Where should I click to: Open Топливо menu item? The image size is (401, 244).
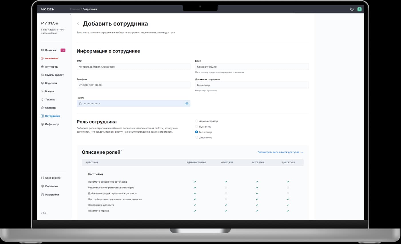50,100
